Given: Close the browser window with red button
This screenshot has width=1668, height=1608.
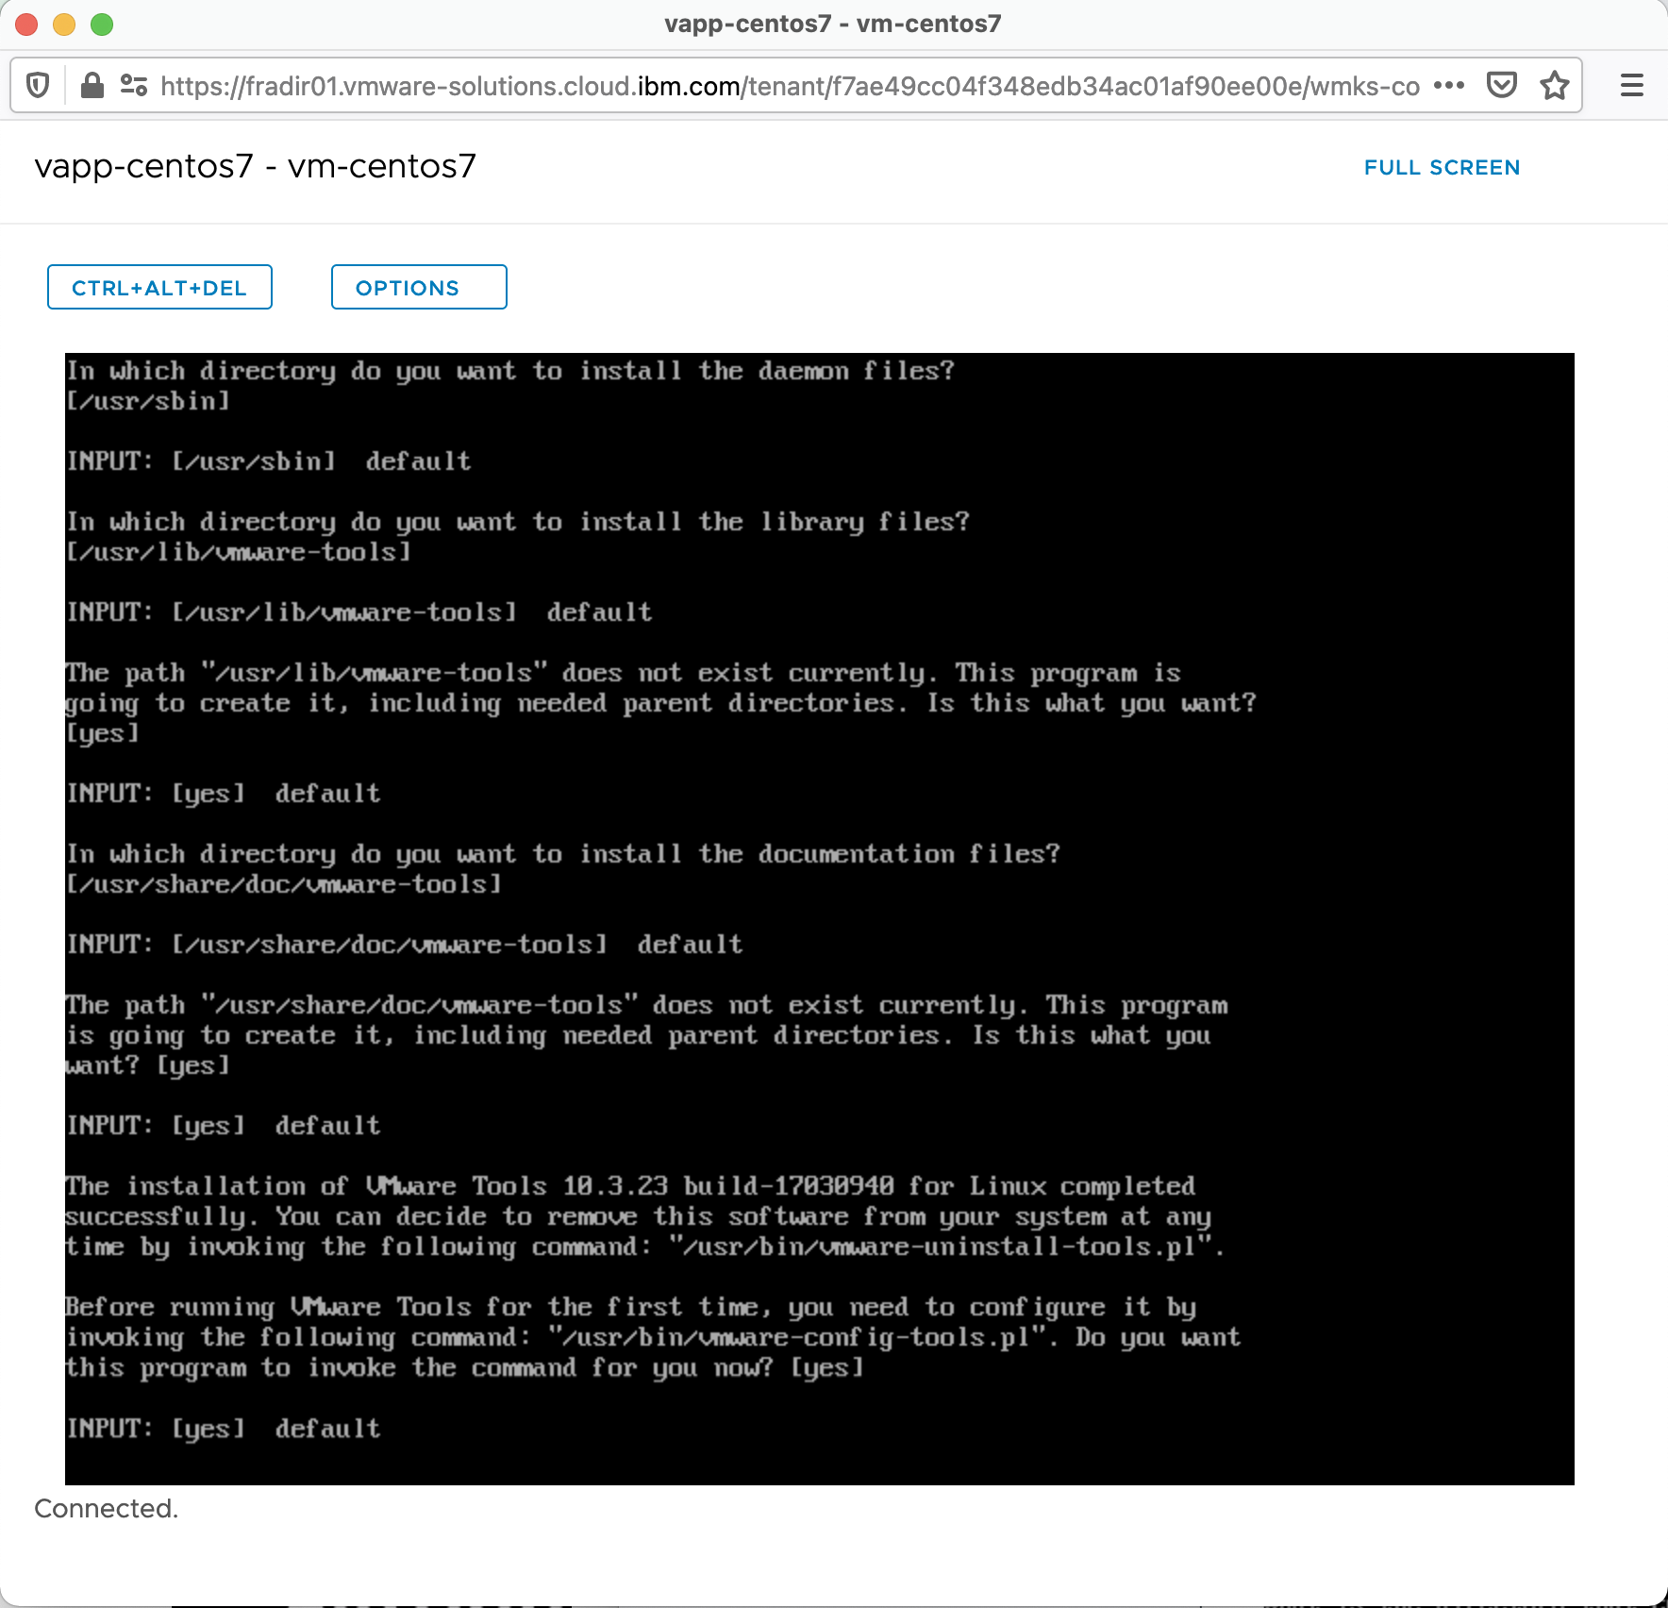Looking at the screenshot, I should [x=26, y=25].
